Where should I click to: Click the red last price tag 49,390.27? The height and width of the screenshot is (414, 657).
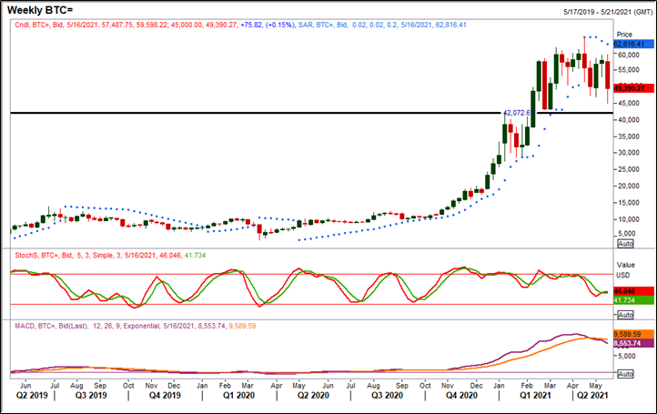pos(633,88)
